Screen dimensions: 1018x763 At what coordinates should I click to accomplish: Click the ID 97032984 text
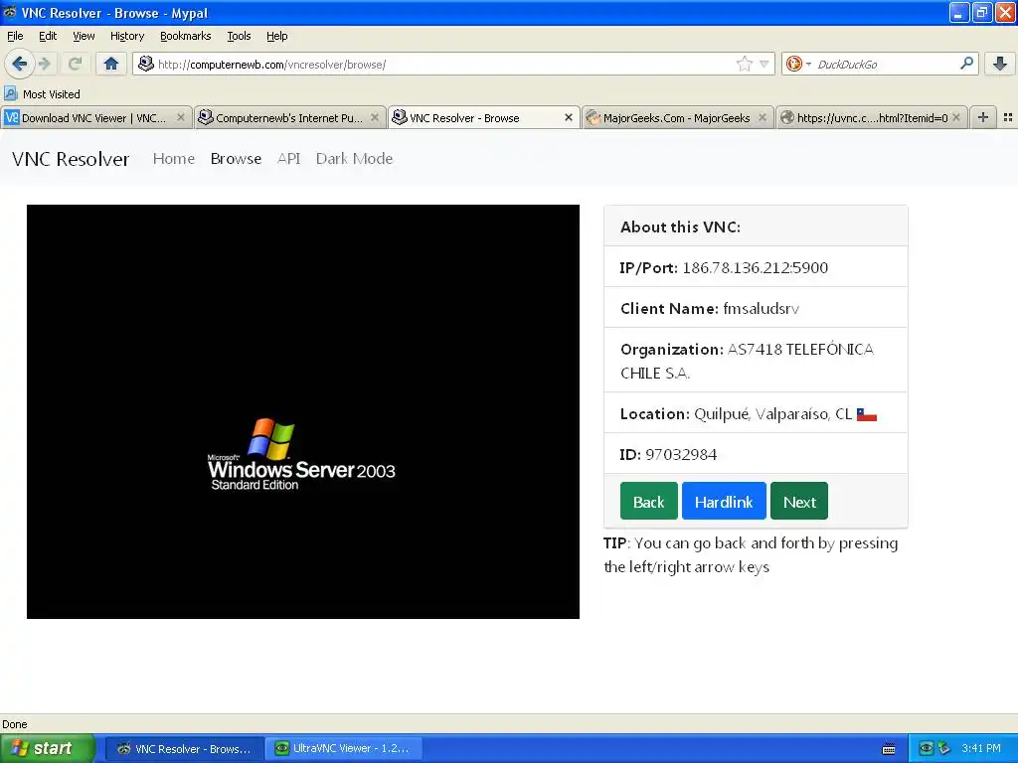point(668,454)
